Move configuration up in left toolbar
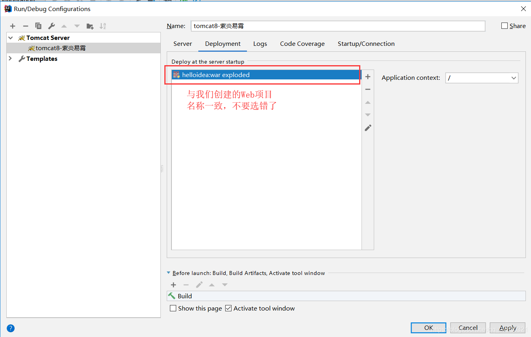531x337 pixels. (x=64, y=26)
